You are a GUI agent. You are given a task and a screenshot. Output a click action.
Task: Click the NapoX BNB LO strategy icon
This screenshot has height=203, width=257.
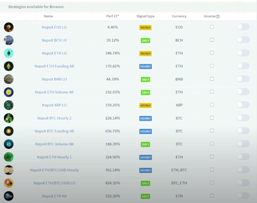9,79
